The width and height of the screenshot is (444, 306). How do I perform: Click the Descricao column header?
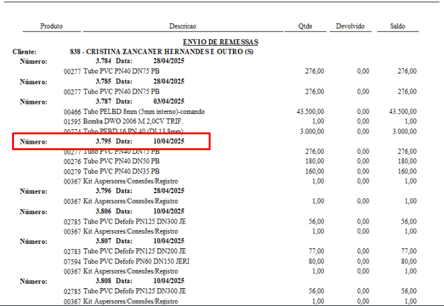click(x=183, y=27)
